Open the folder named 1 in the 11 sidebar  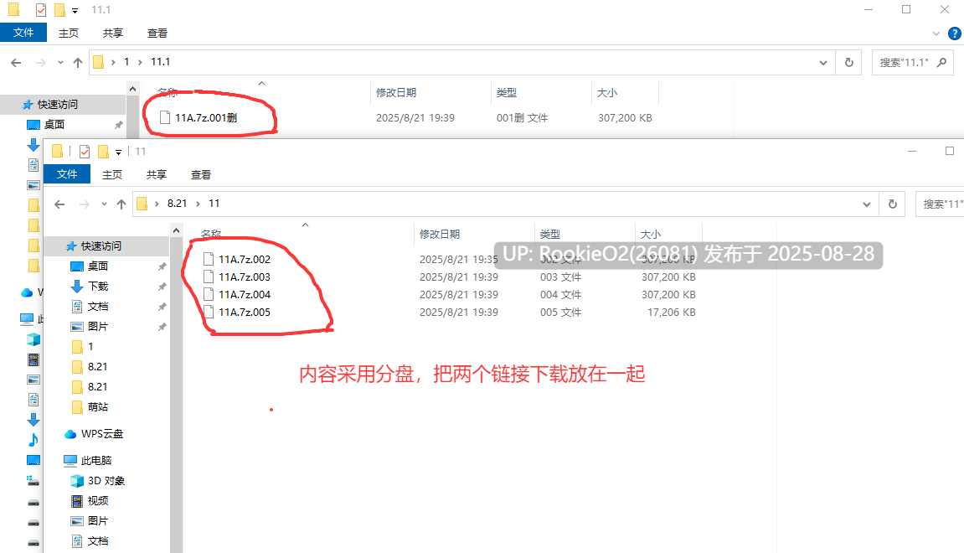pos(90,346)
